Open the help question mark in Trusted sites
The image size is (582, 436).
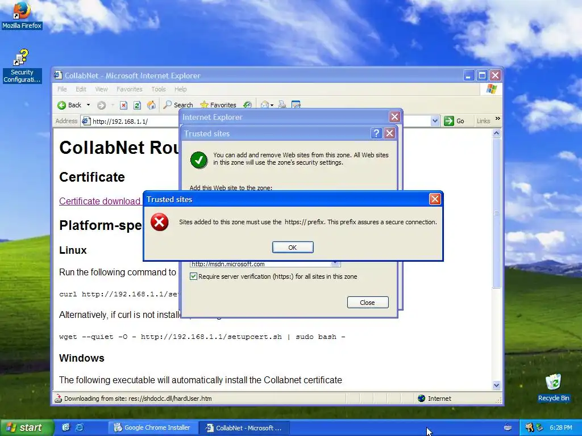[376, 133]
